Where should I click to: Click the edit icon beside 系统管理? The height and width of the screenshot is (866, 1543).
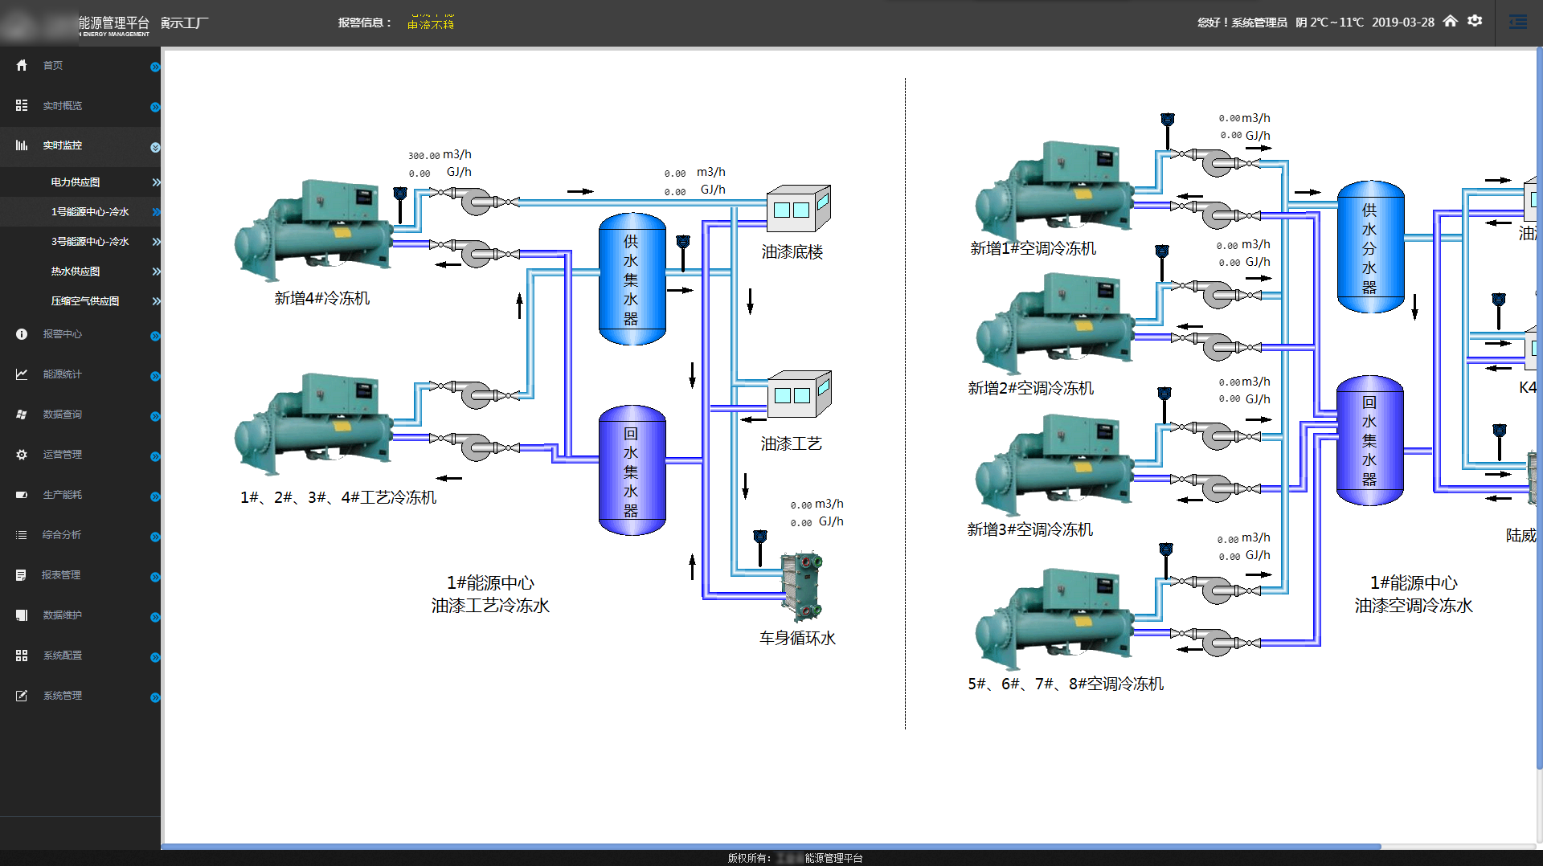[x=22, y=696]
